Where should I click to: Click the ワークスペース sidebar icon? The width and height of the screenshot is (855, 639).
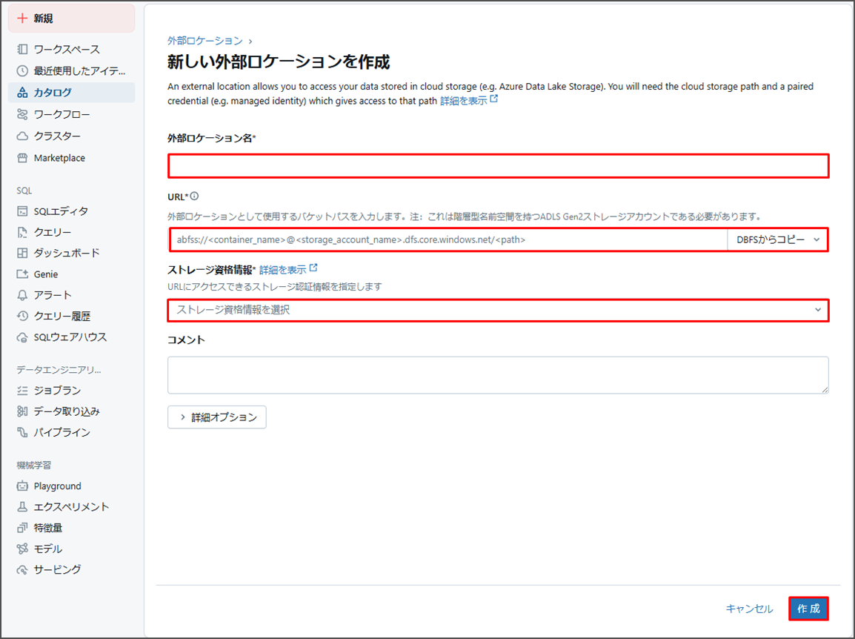[x=22, y=49]
